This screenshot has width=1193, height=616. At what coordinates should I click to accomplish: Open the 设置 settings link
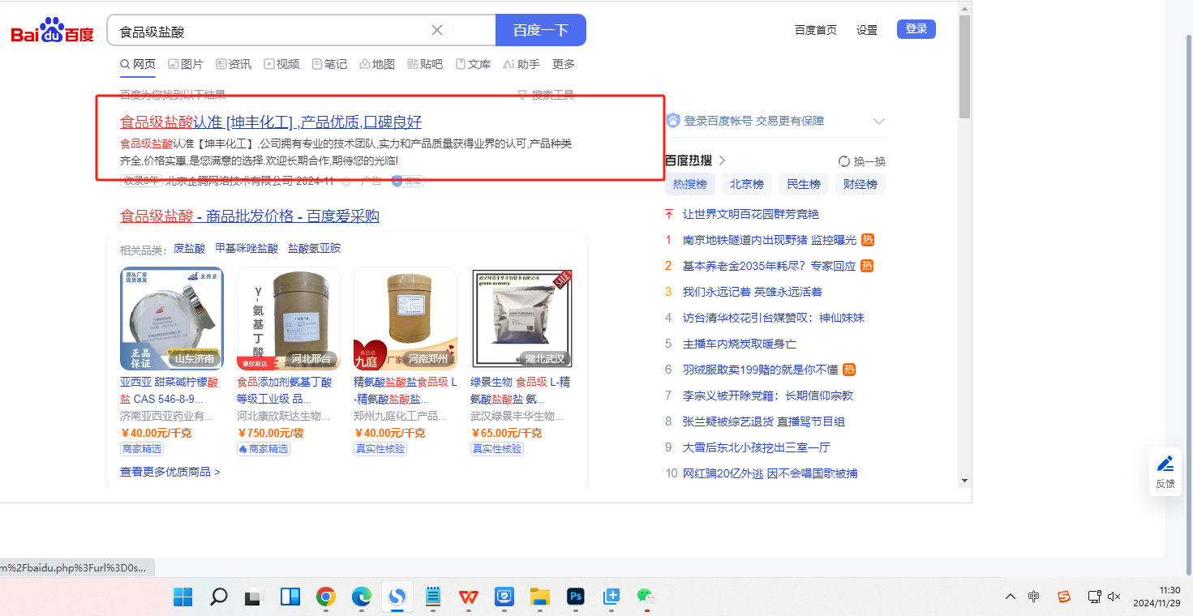(867, 30)
